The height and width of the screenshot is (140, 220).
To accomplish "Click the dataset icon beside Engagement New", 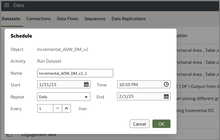I will click(9, 135).
